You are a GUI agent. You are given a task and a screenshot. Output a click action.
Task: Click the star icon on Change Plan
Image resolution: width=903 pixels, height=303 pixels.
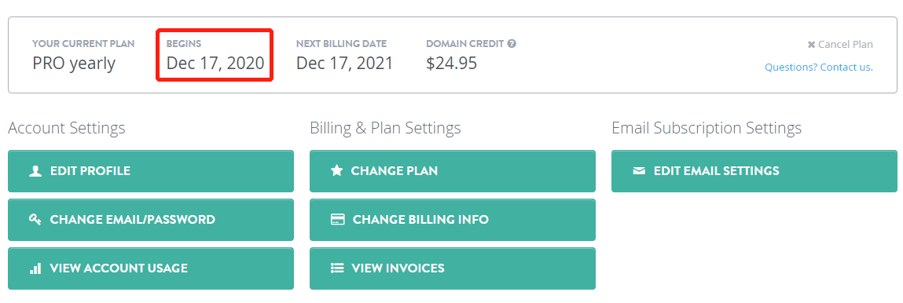pos(337,171)
